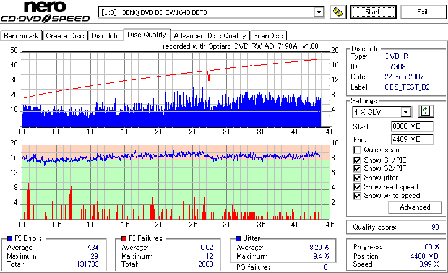Click the recorded with Optiarc text
This screenshot has width=448, height=273.
point(241,46)
